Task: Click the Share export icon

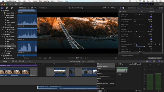Action: click(161, 4)
